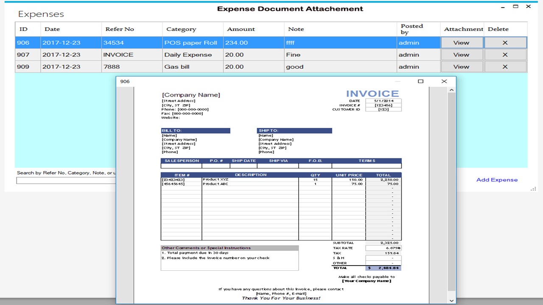This screenshot has height=305, width=543.
Task: View attachment for expense 907
Action: click(x=462, y=54)
